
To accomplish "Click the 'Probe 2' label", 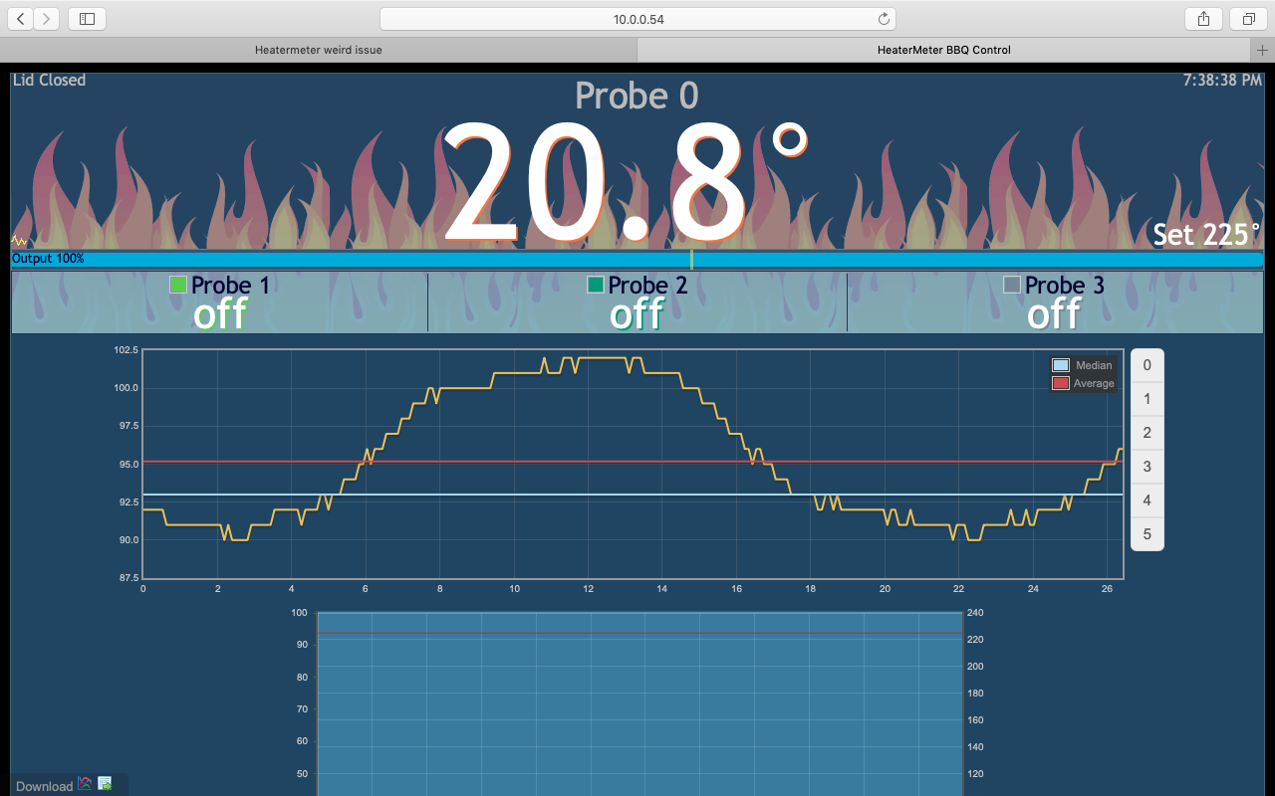I will pyautogui.click(x=647, y=286).
